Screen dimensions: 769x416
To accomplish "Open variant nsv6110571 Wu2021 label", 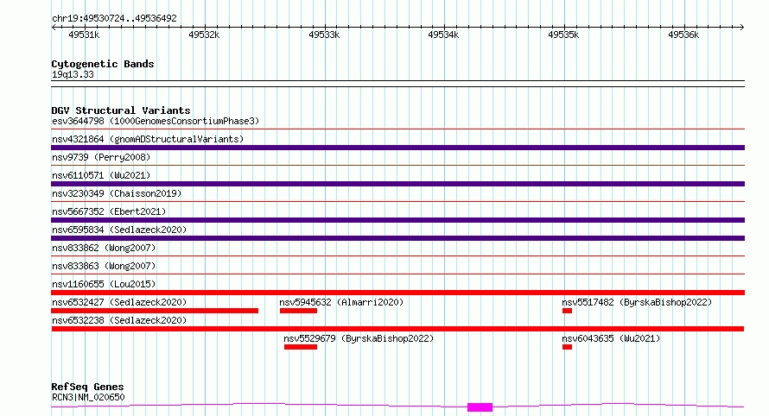I will [x=101, y=175].
